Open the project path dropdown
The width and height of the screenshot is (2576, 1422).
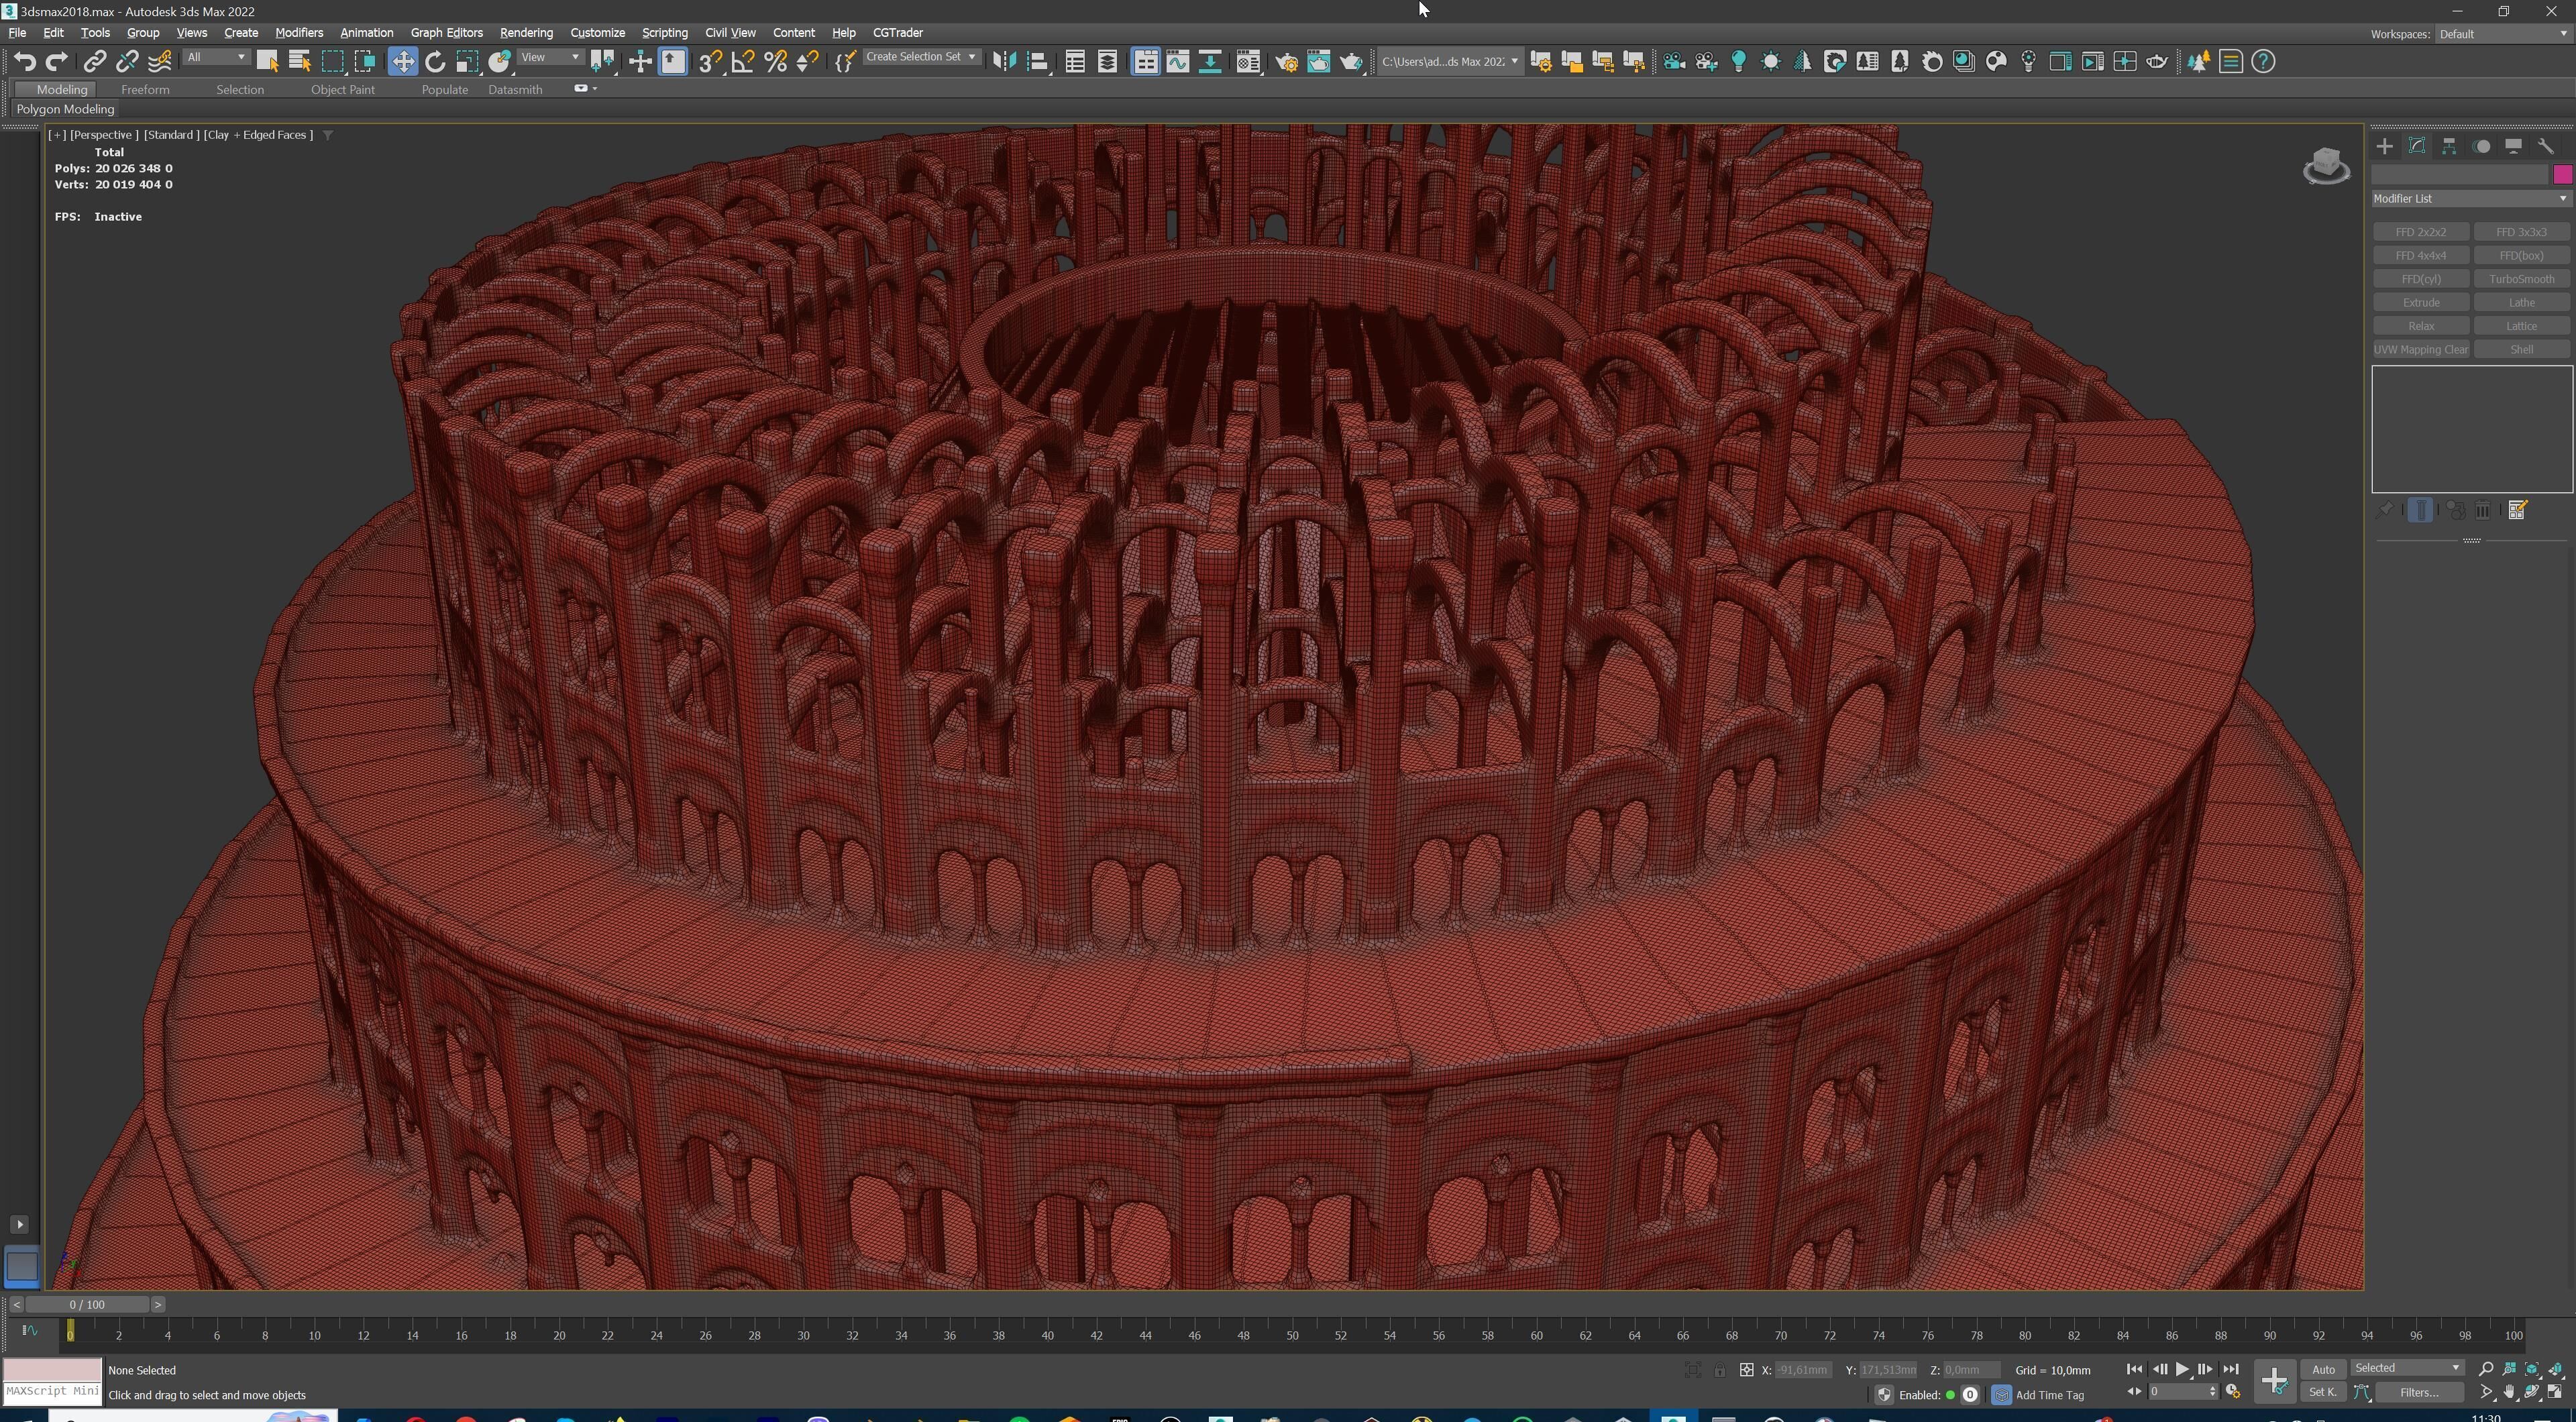pos(1450,62)
